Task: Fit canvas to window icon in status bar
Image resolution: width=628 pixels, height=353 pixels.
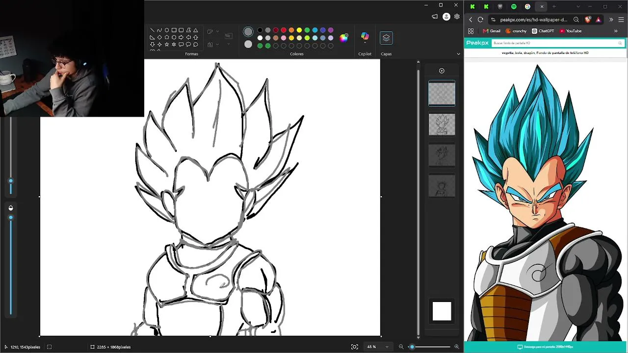Action: [354, 347]
